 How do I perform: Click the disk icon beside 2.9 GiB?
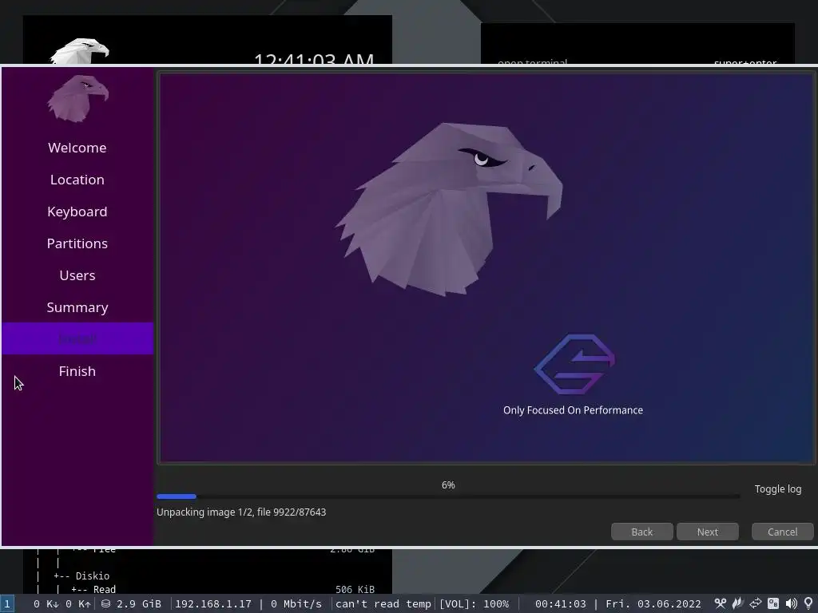click(105, 603)
